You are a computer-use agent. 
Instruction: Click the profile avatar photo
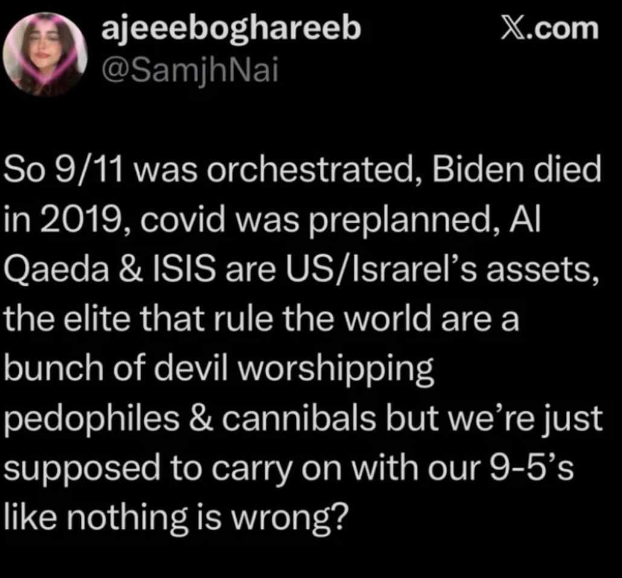(43, 55)
